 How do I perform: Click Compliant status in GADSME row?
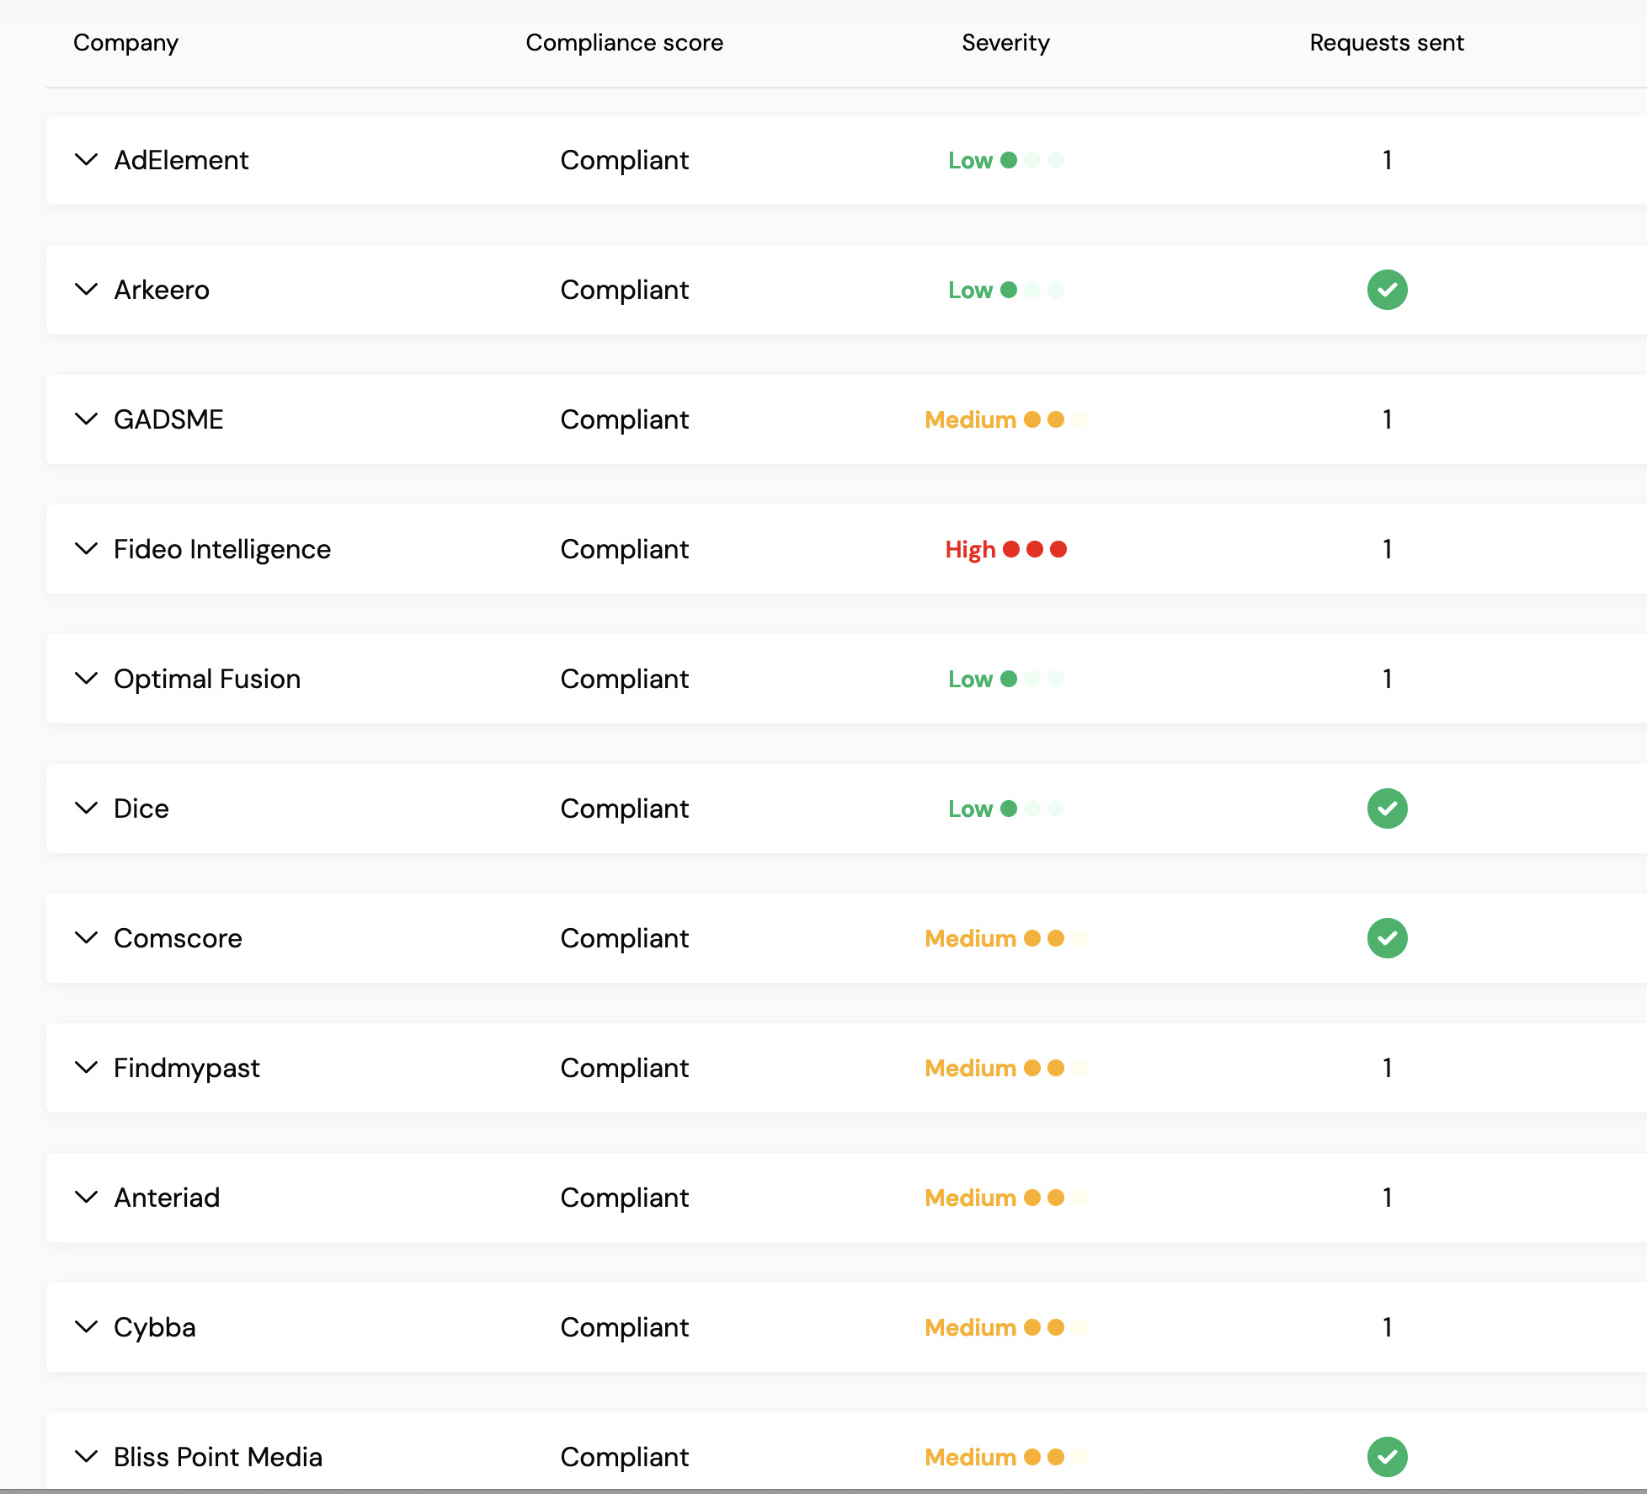click(x=625, y=419)
